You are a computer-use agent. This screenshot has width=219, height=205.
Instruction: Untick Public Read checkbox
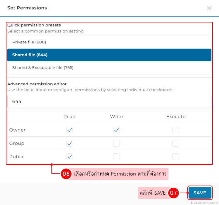coord(70,157)
